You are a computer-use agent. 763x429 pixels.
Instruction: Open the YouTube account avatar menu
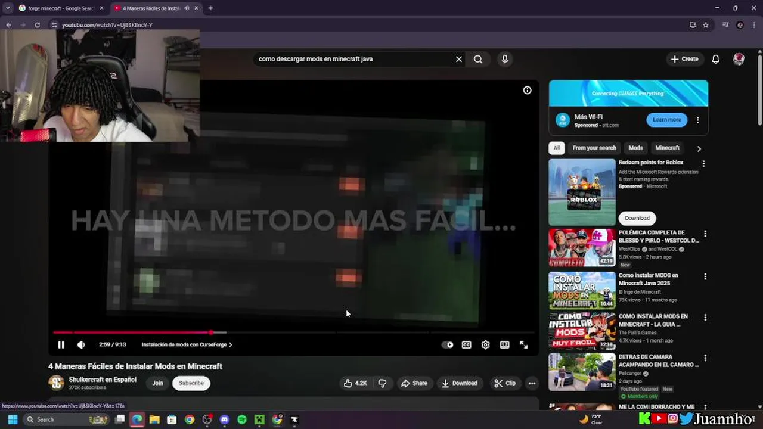pyautogui.click(x=739, y=59)
